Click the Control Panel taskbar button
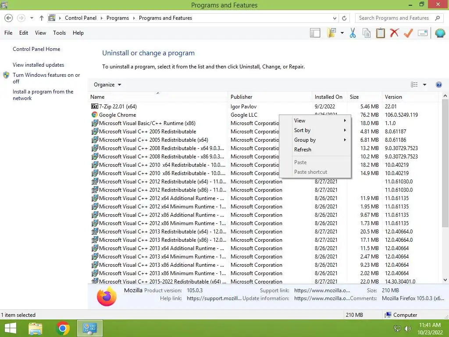Viewport: 449px width, 337px height. [89, 328]
